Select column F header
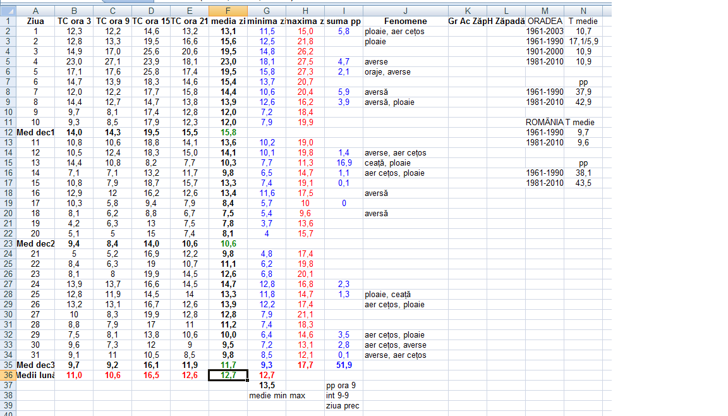The width and height of the screenshot is (728, 416). (228, 11)
